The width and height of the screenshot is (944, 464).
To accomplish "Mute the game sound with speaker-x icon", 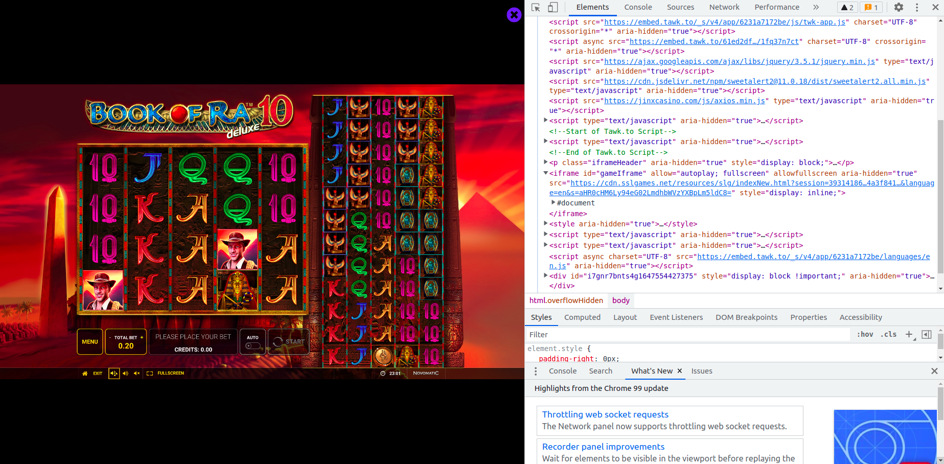I will tap(136, 374).
